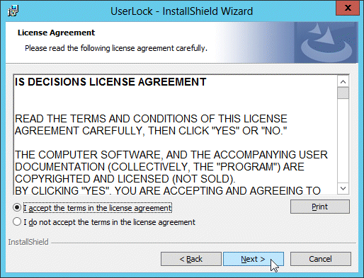The height and width of the screenshot is (278, 364).
Task: Choose the do not accept radio button
Action: (17, 221)
